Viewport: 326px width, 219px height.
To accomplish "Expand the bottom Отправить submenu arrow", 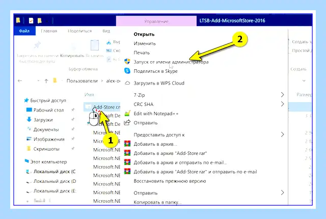I will (282, 193).
